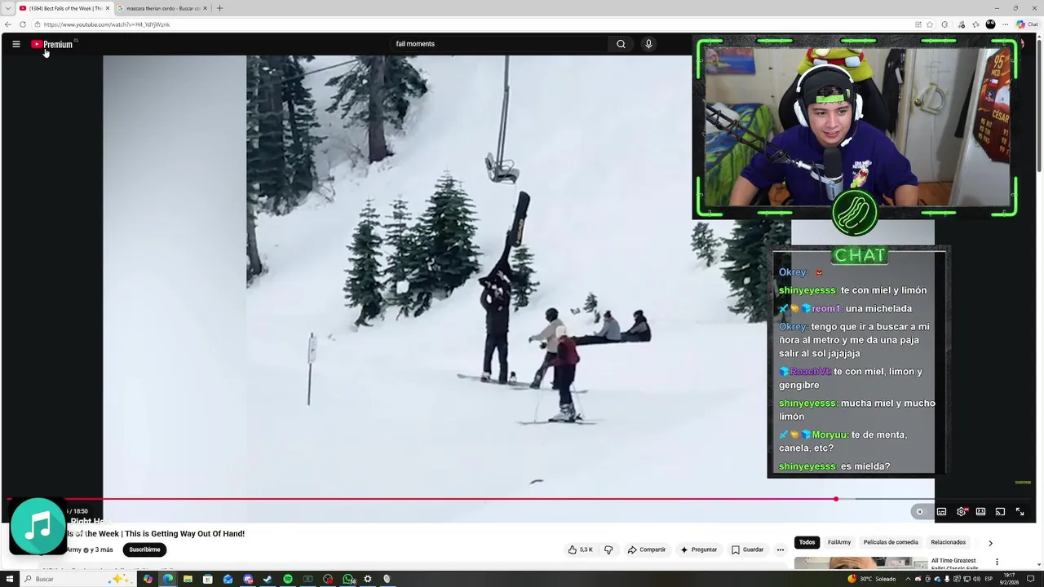Image resolution: width=1044 pixels, height=587 pixels.
Task: Open the weather widget 30°C Soleado
Action: [x=872, y=579]
